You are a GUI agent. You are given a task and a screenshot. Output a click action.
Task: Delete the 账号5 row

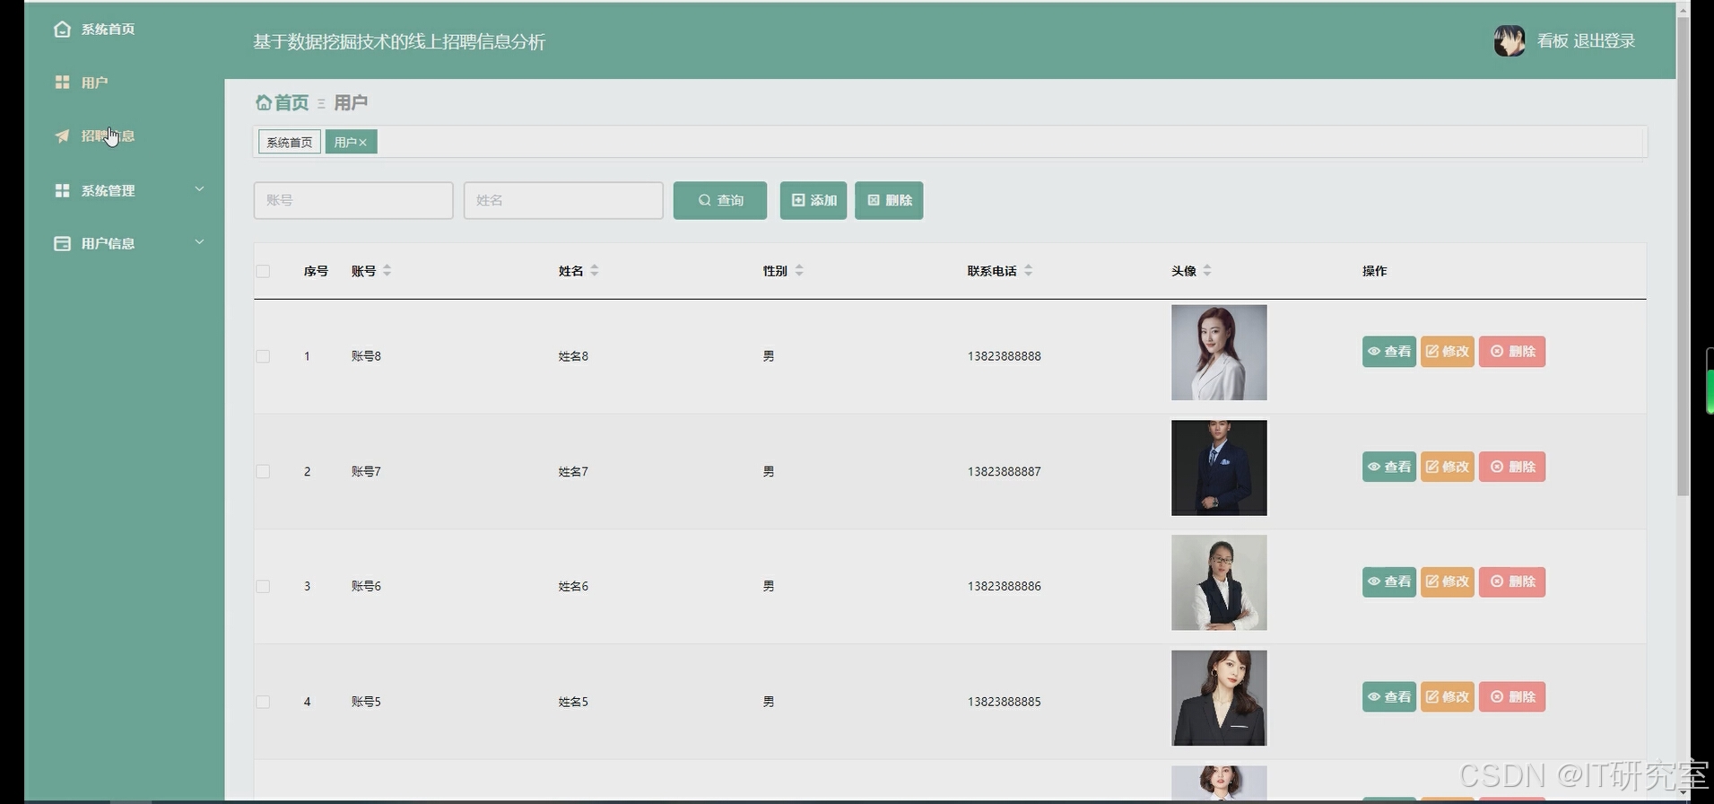(x=1512, y=696)
